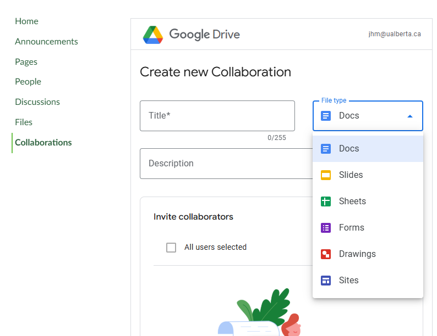Collapse the File type dropdown arrow
This screenshot has height=336, width=437.
(x=409, y=116)
